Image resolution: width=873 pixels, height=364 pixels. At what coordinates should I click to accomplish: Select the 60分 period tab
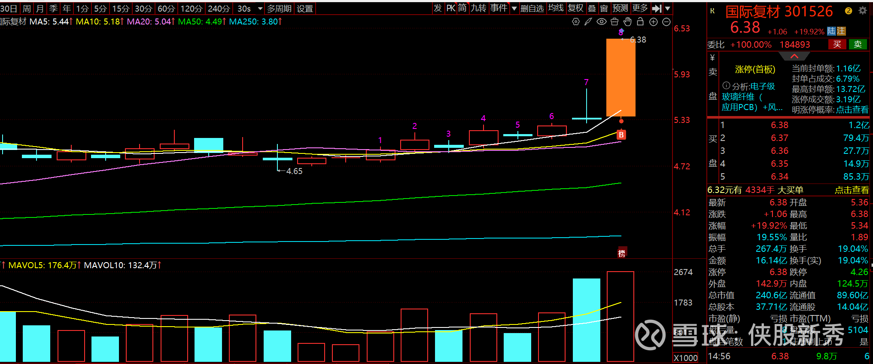(166, 8)
